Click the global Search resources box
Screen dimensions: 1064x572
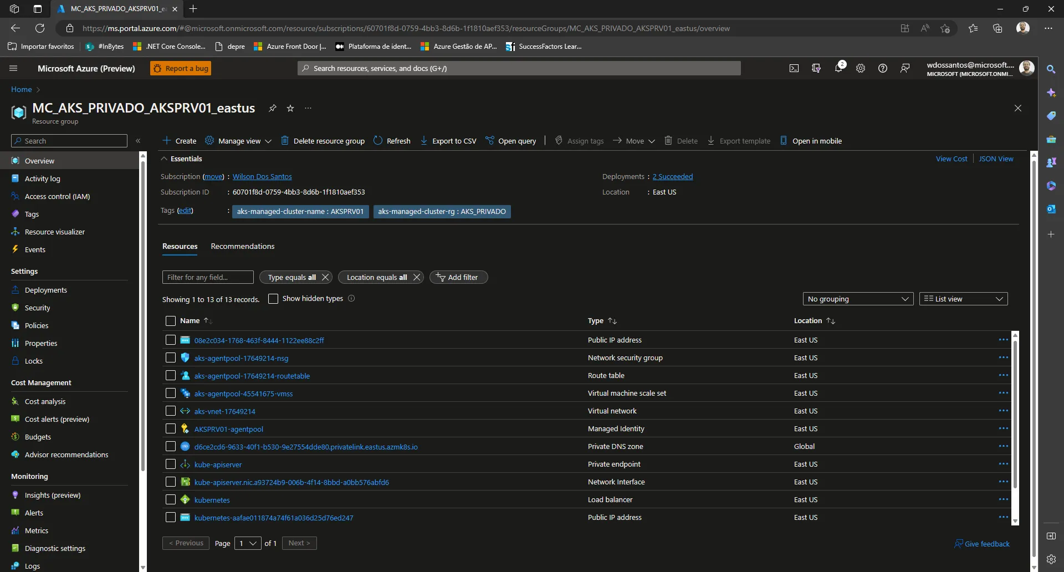pos(519,68)
